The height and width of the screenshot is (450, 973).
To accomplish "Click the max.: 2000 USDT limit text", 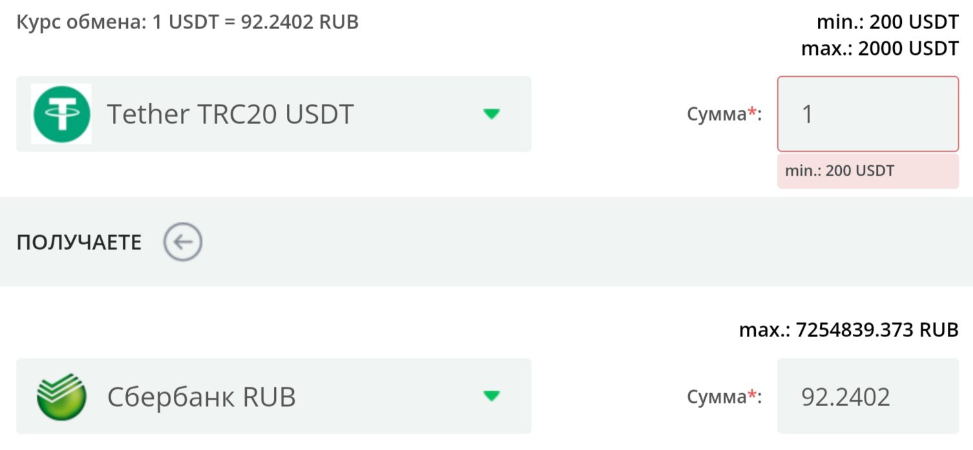I will [x=880, y=48].
